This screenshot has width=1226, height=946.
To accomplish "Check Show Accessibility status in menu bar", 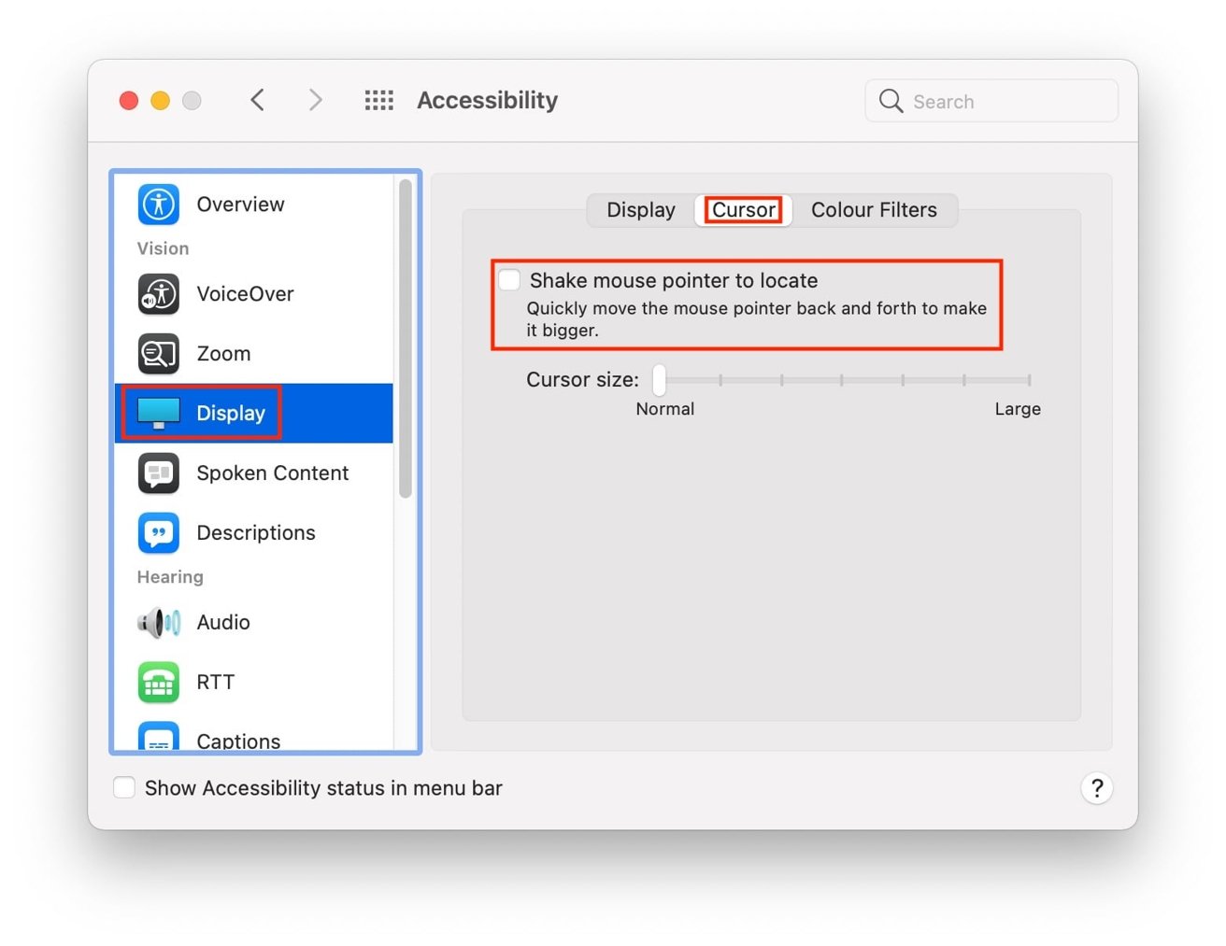I will pos(124,787).
